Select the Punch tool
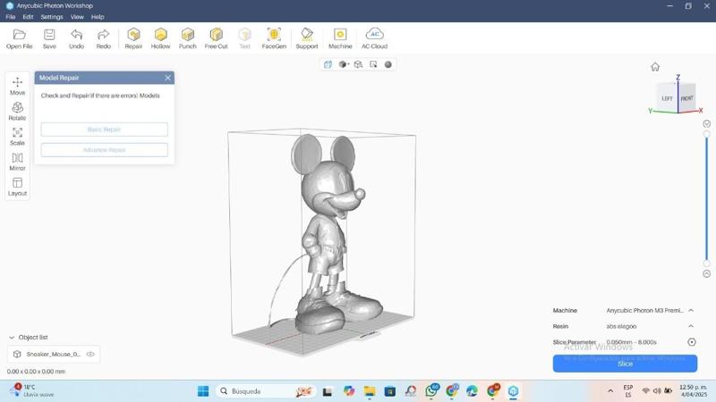 click(187, 38)
